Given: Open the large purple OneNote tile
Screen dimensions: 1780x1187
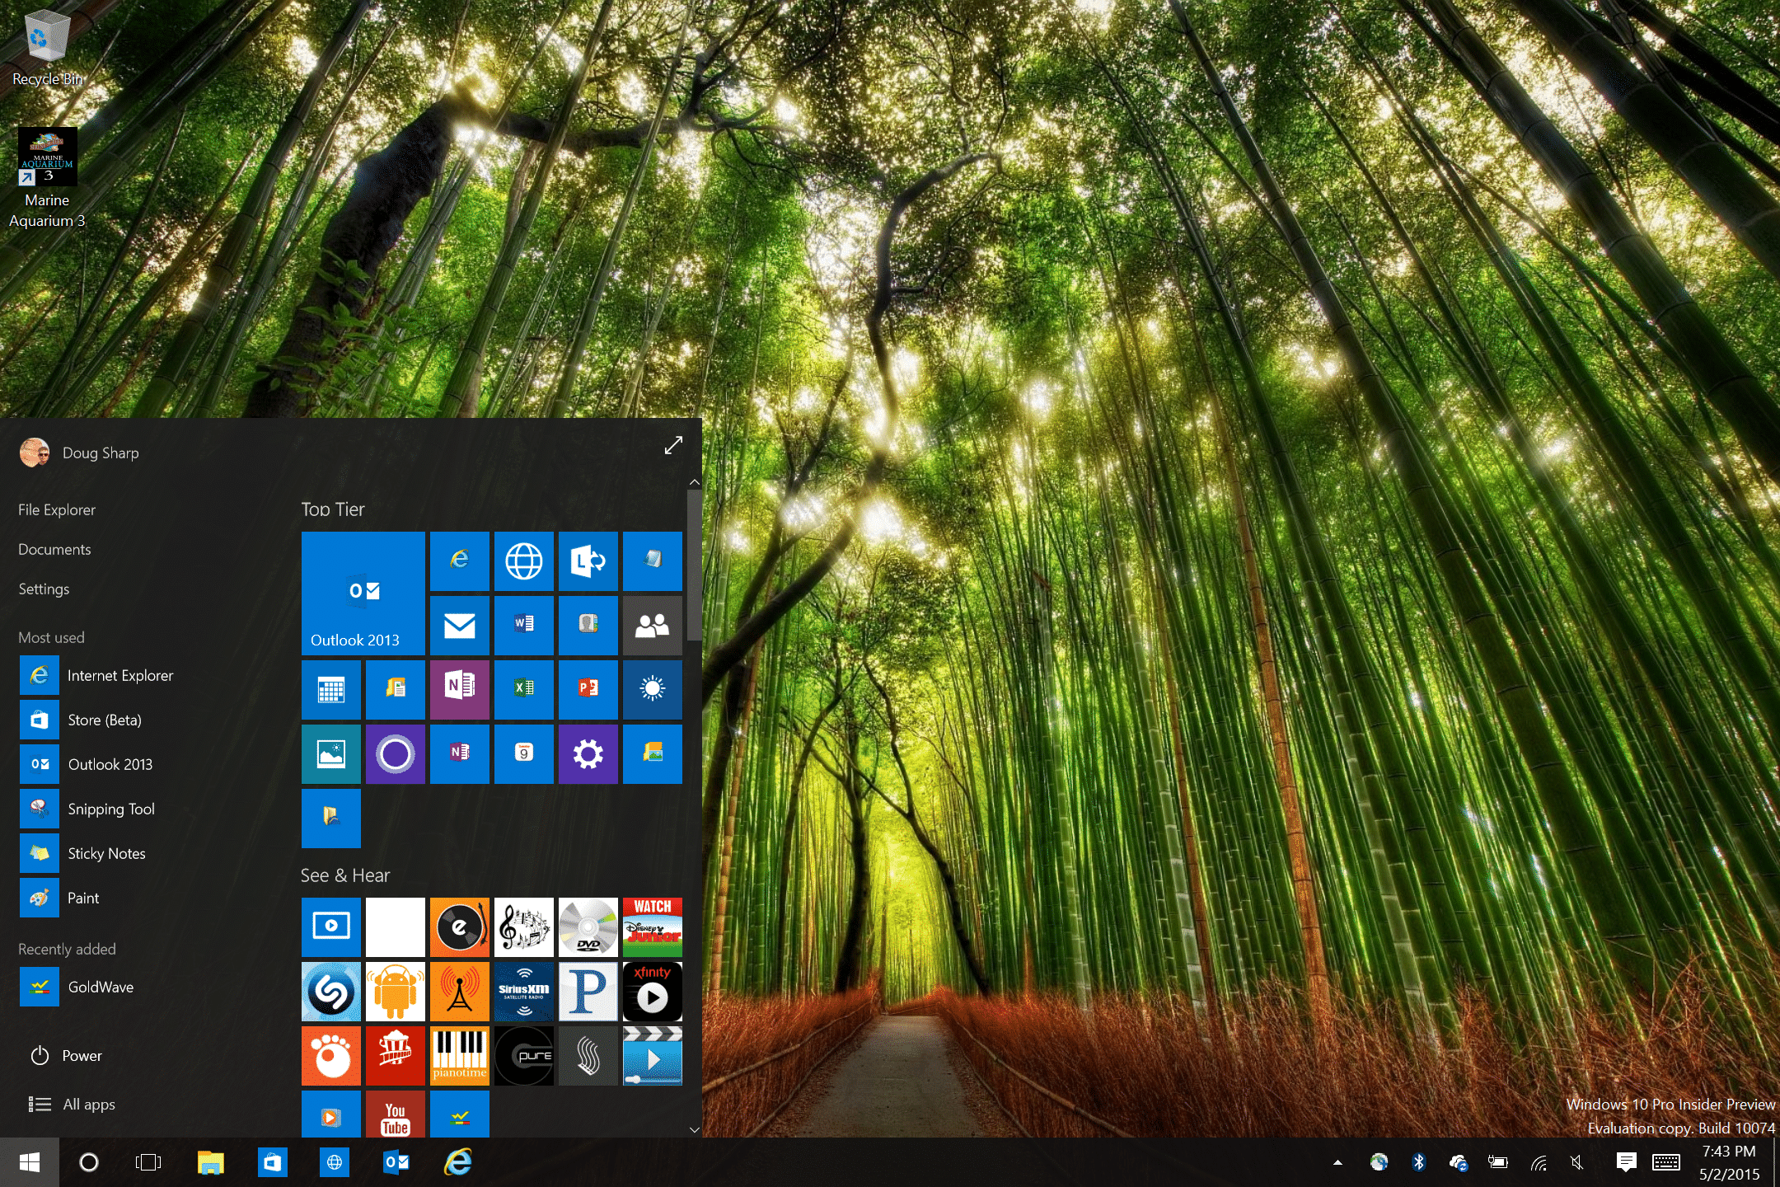Looking at the screenshot, I should tap(459, 690).
